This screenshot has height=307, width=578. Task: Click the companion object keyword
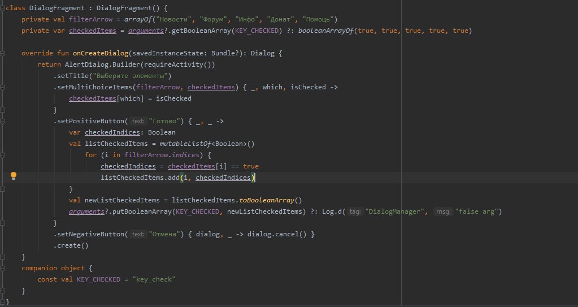pyautogui.click(x=53, y=268)
